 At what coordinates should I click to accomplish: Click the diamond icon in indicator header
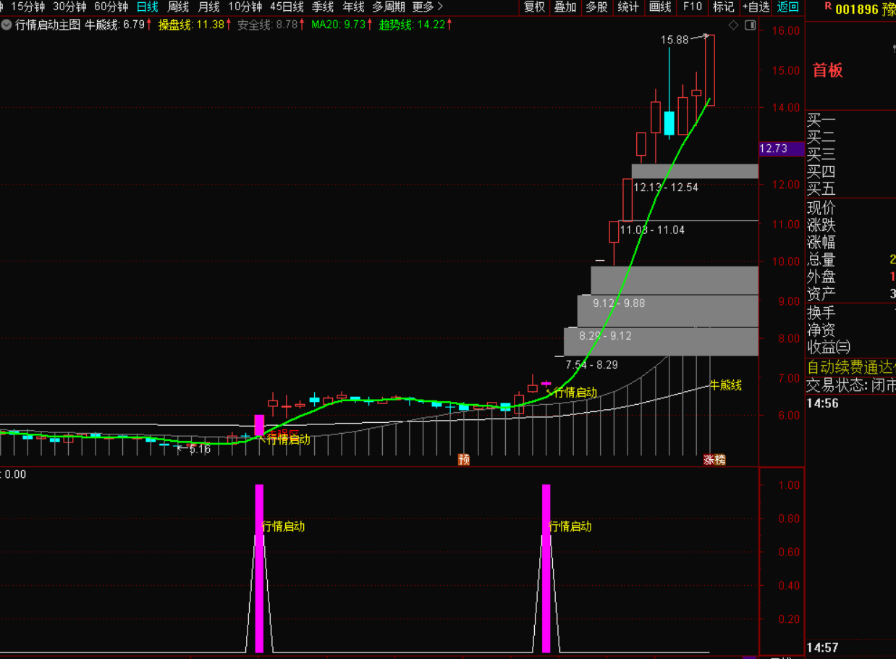(734, 25)
